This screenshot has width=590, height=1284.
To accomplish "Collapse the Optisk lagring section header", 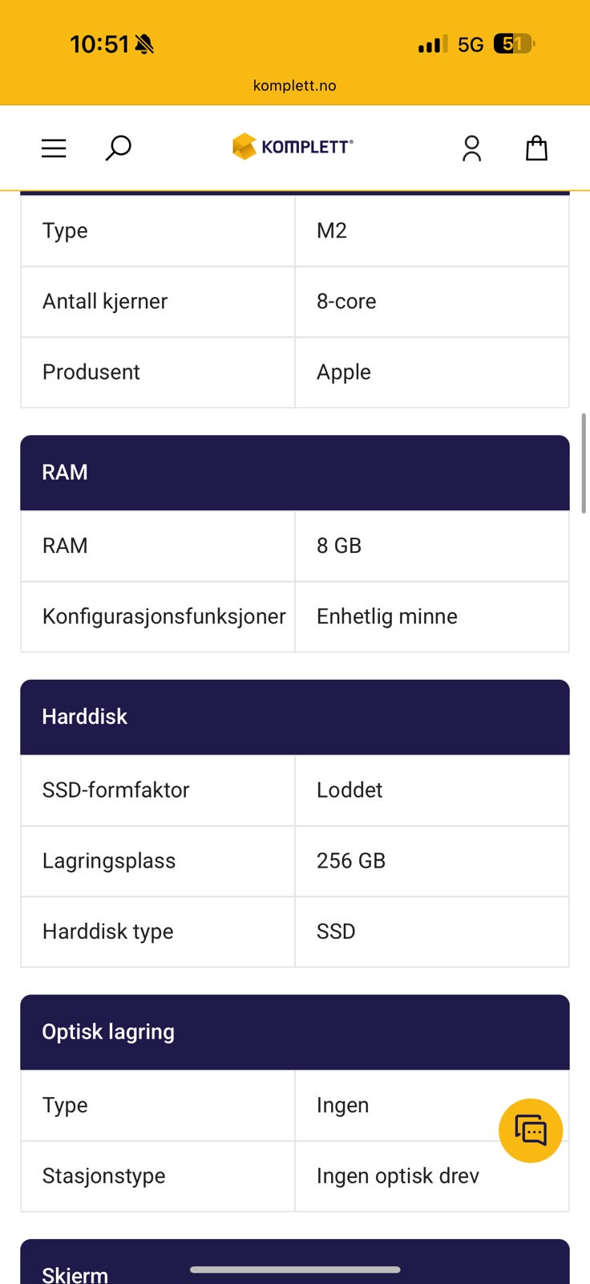I will point(295,1032).
